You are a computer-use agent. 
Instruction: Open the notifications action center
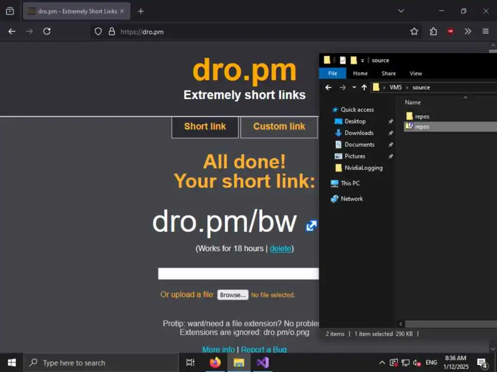click(x=482, y=363)
